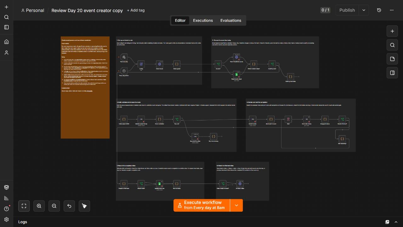Select the Watch video HTTP node
Image resolution: width=403 pixels, height=227 pixels.
[240, 183]
